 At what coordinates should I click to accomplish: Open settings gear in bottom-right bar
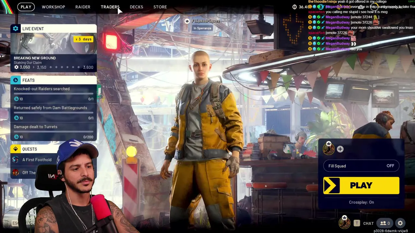[400, 223]
